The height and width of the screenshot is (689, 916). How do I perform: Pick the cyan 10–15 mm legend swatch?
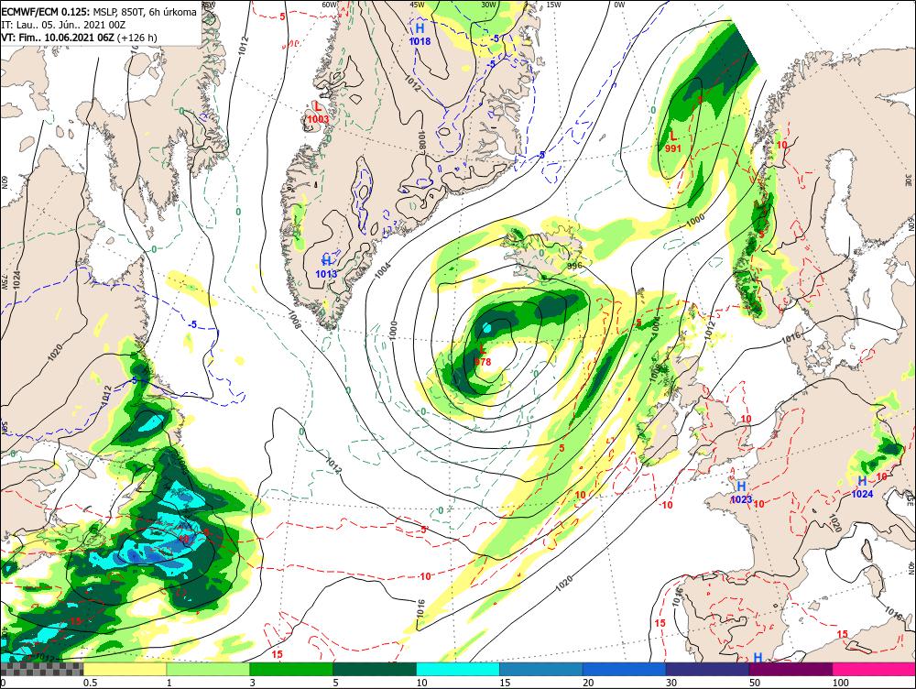(x=457, y=669)
